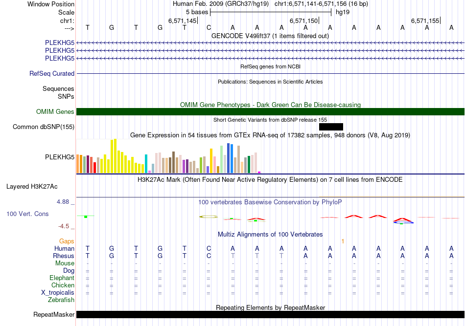Screen dimensions: 465x326
Task: Select the Zebrafish alignment row label
Action: tap(61, 300)
